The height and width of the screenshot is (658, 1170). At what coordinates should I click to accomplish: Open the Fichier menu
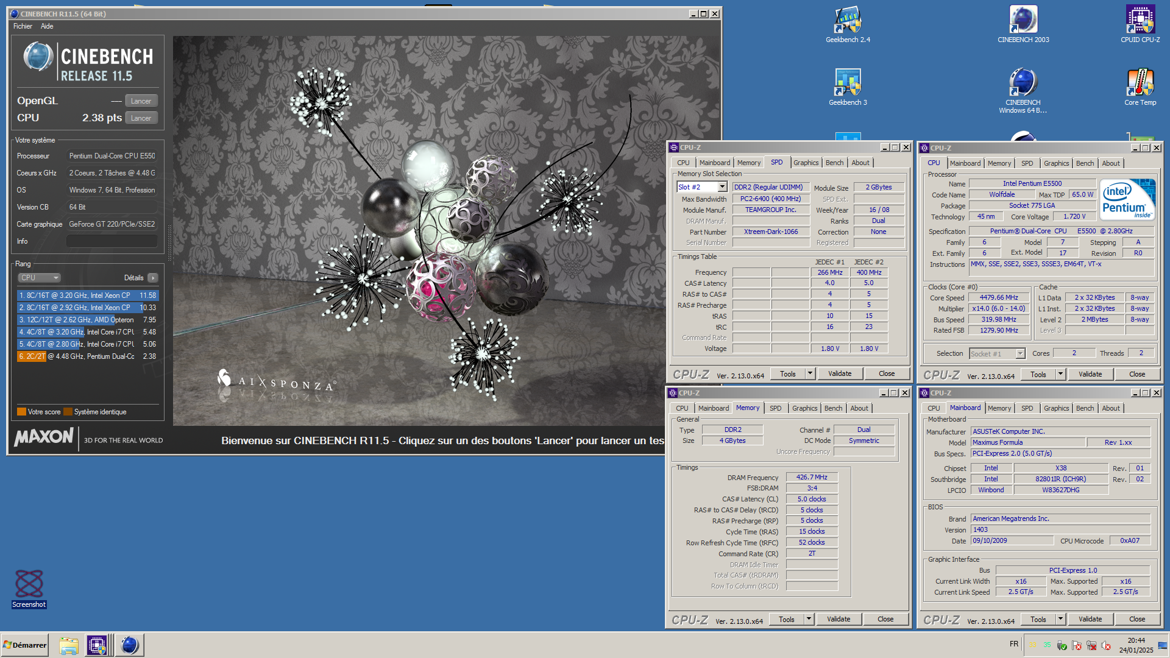(x=23, y=26)
